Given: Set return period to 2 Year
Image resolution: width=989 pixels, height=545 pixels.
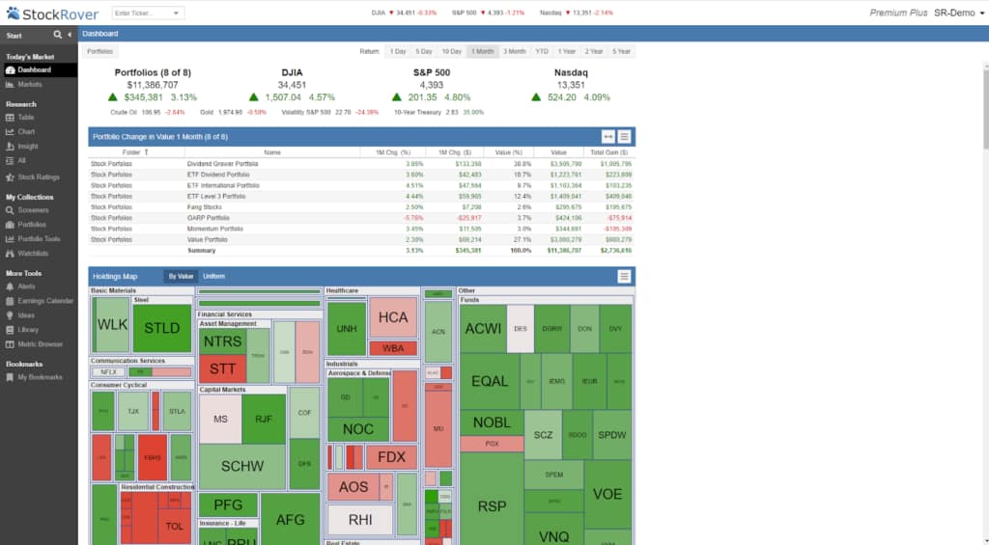Looking at the screenshot, I should click(594, 52).
